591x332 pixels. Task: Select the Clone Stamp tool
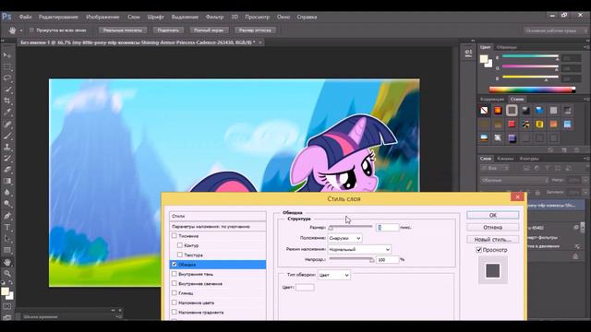tap(7, 147)
